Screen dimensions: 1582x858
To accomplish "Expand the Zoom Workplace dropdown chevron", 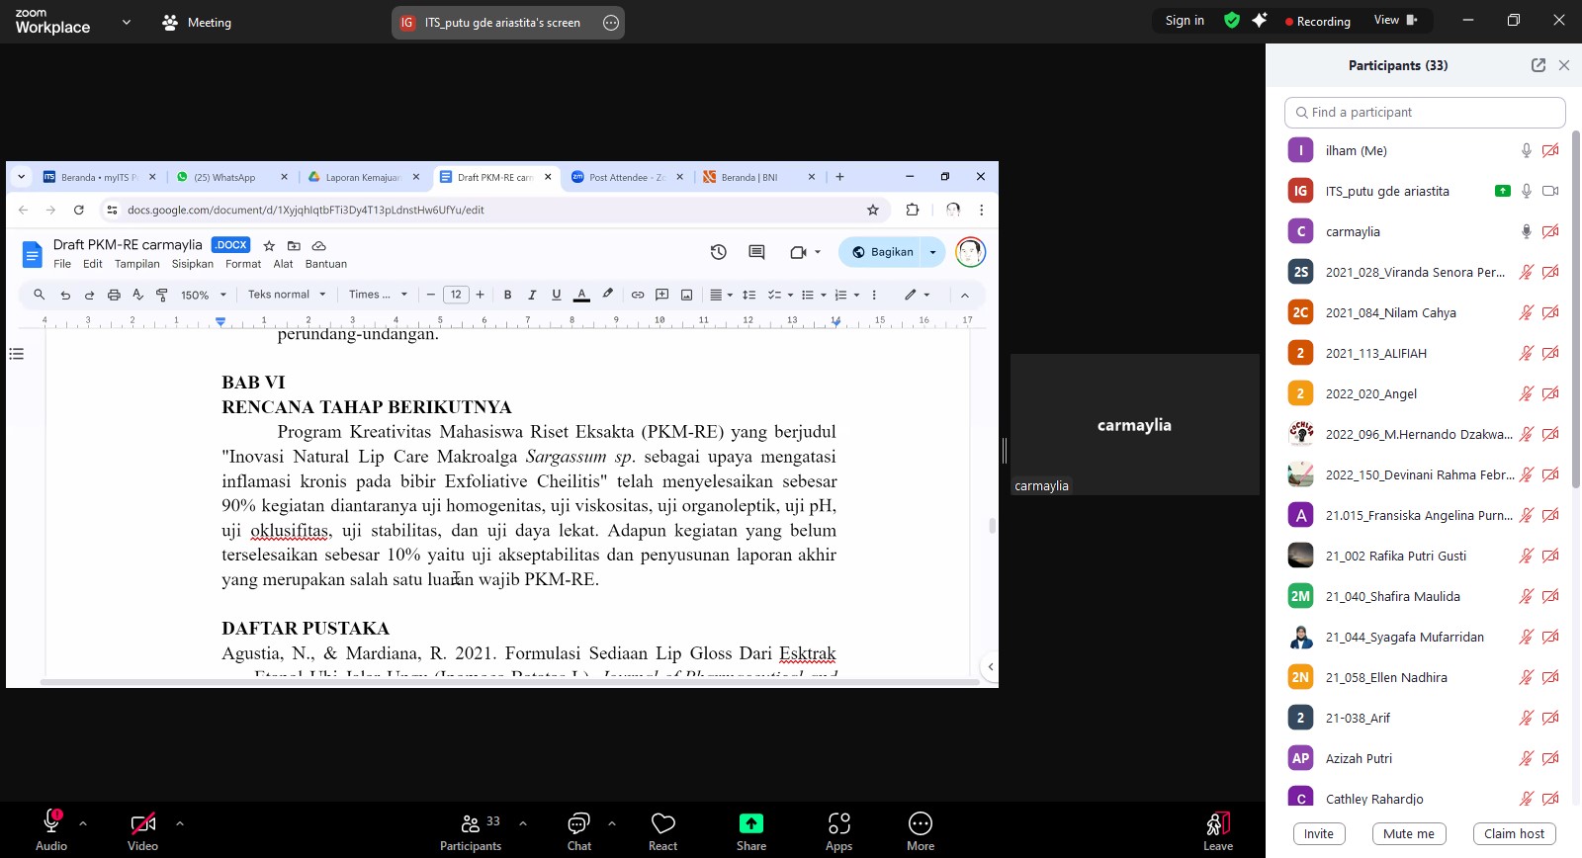I will pyautogui.click(x=126, y=22).
